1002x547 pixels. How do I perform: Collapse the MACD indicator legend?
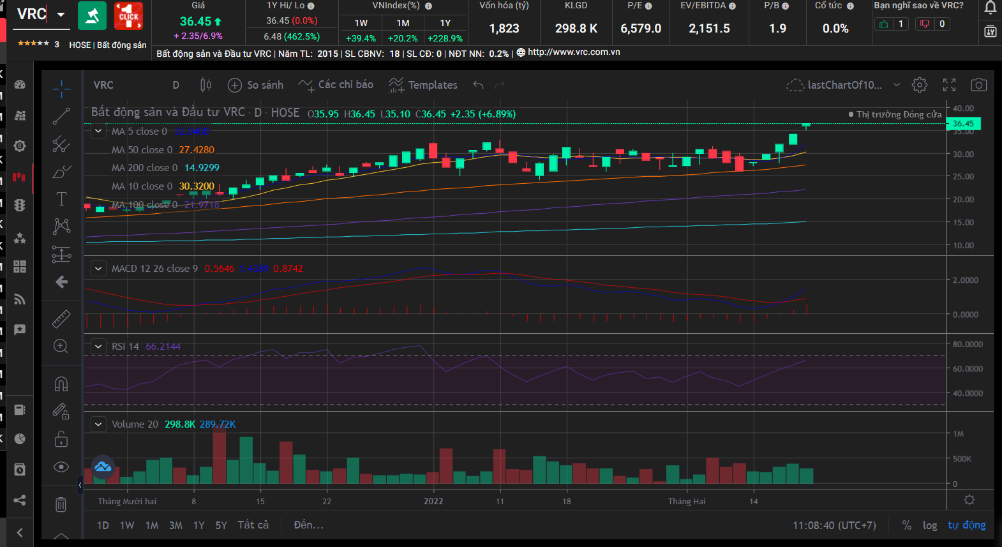click(x=98, y=269)
